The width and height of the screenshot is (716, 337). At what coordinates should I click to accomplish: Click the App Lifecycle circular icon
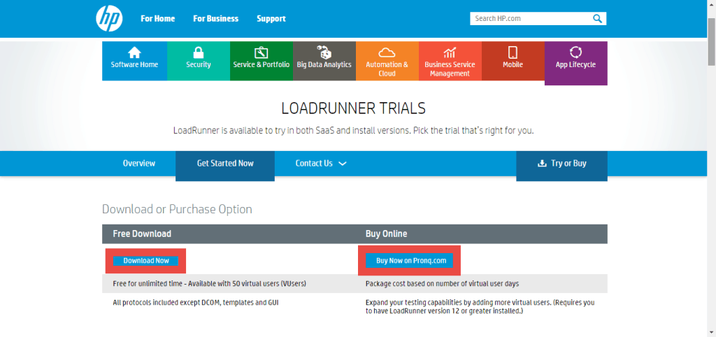576,52
